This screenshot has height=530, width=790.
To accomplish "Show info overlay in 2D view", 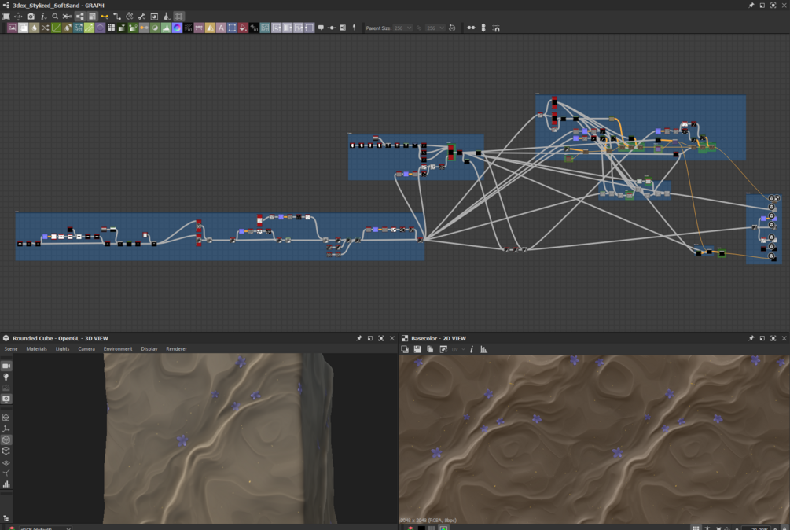I will tap(472, 349).
